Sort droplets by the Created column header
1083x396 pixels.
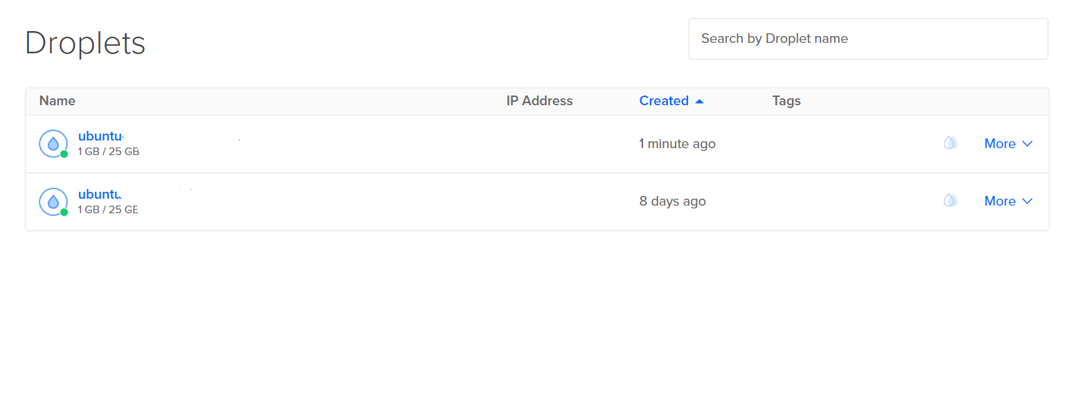[x=663, y=101]
